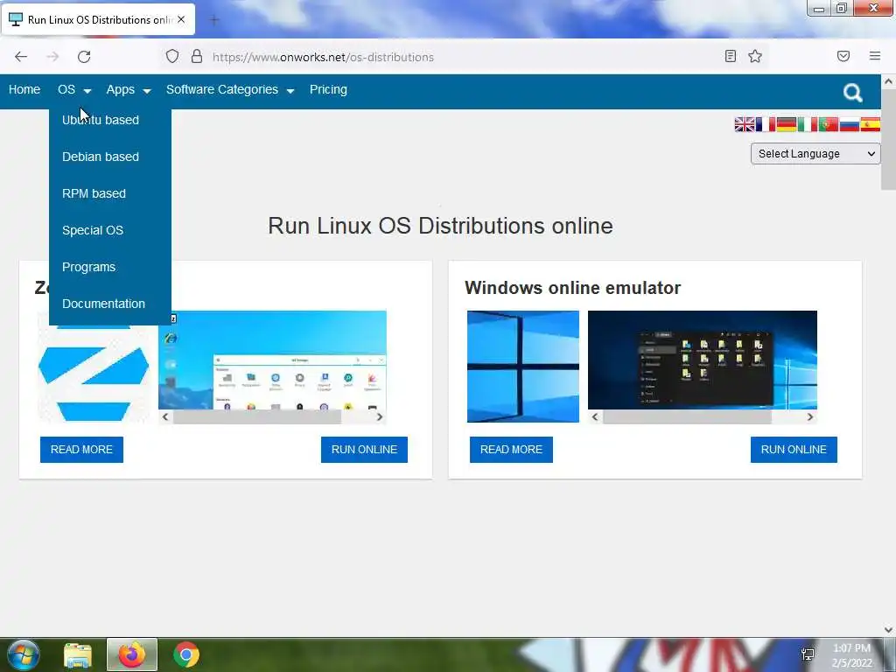Screen dimensions: 896x672
Task: Go back with the browser back arrow
Action: 21,57
